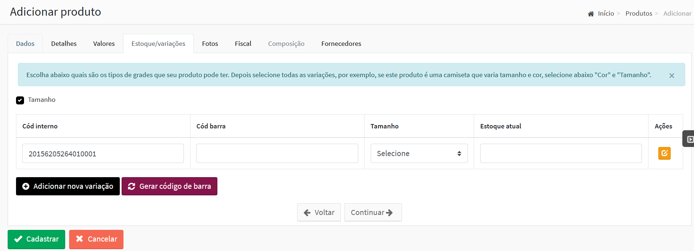This screenshot has width=694, height=251.
Task: Follow the Início breadcrumb link
Action: coord(606,13)
